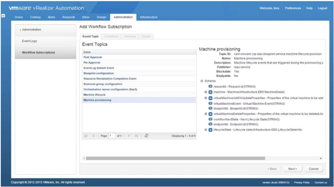The width and height of the screenshot is (334, 187).
Task: Click the virtualMachineDeleteProperties icon
Action: [210, 114]
